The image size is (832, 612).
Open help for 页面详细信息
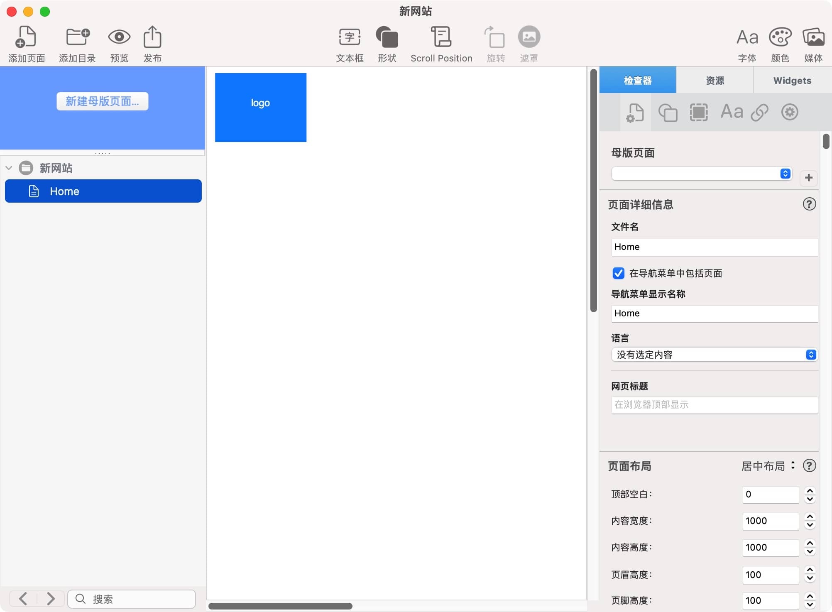pos(809,204)
